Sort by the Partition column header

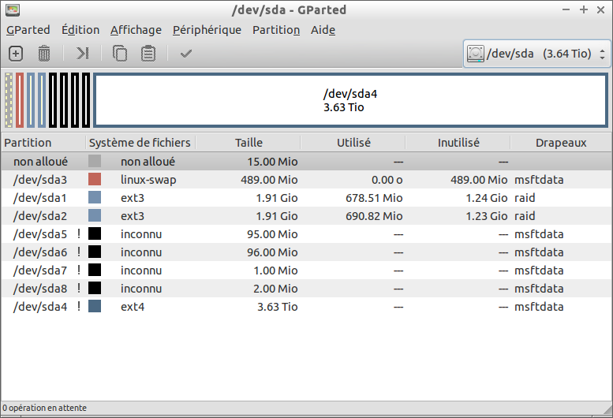43,143
